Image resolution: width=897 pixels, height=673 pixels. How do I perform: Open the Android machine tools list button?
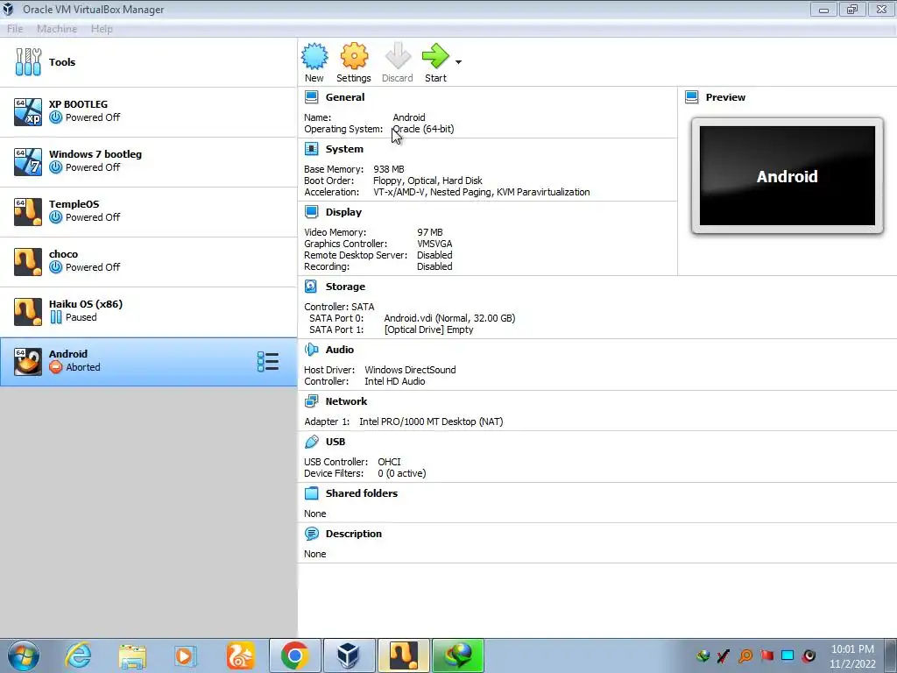(x=268, y=362)
